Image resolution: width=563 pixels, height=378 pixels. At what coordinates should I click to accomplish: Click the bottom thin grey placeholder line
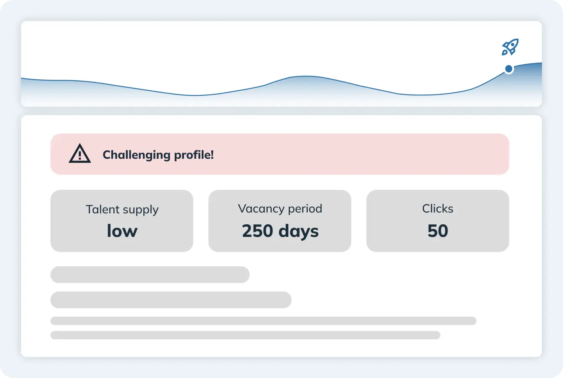click(x=245, y=335)
